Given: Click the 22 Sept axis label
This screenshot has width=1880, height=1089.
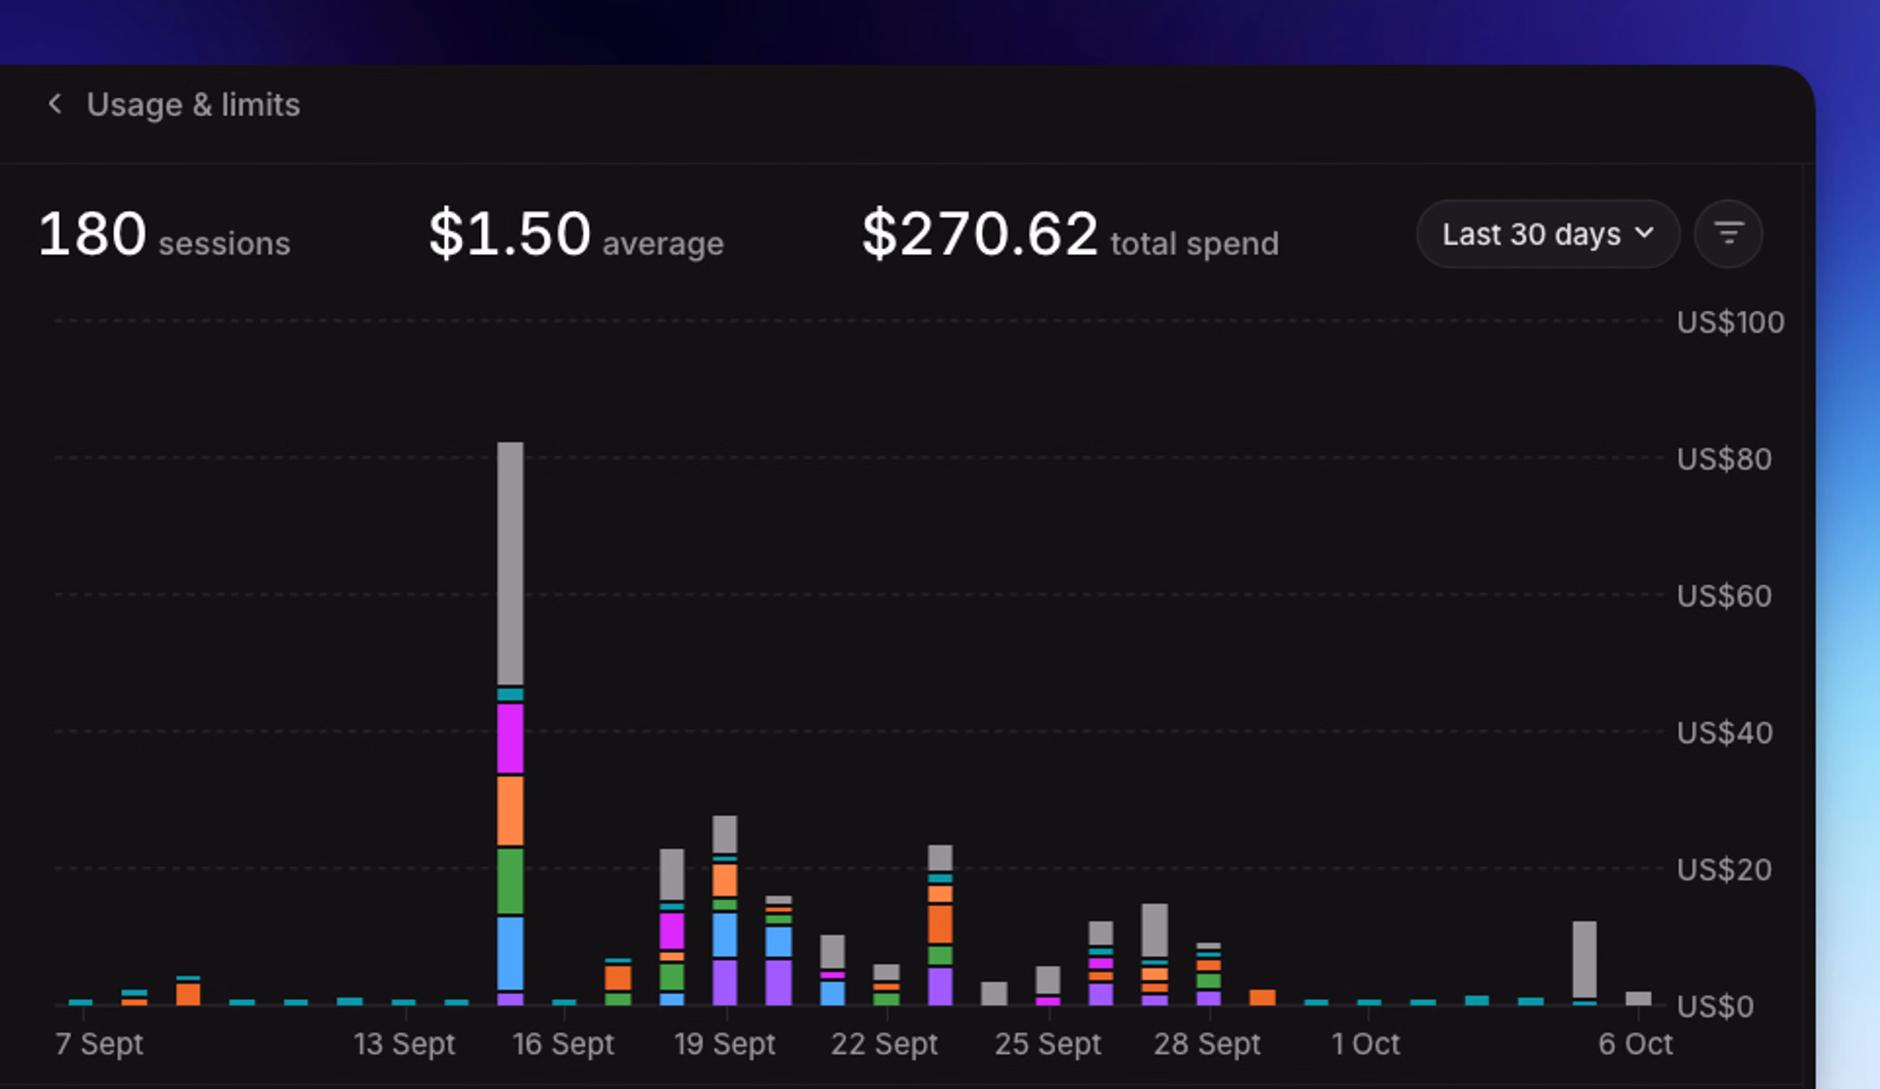Looking at the screenshot, I should click(885, 1043).
